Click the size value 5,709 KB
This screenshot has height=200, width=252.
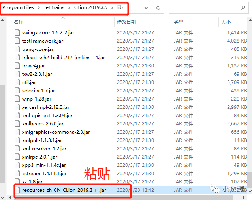click(237, 82)
